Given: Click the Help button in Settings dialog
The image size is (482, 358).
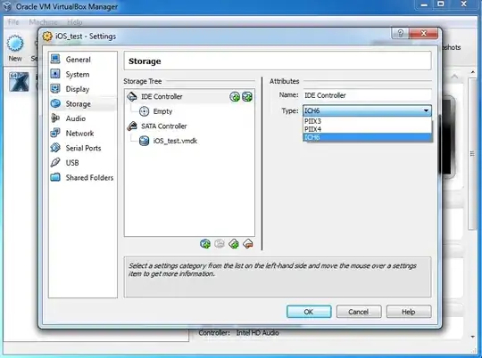Looking at the screenshot, I should pos(409,312).
